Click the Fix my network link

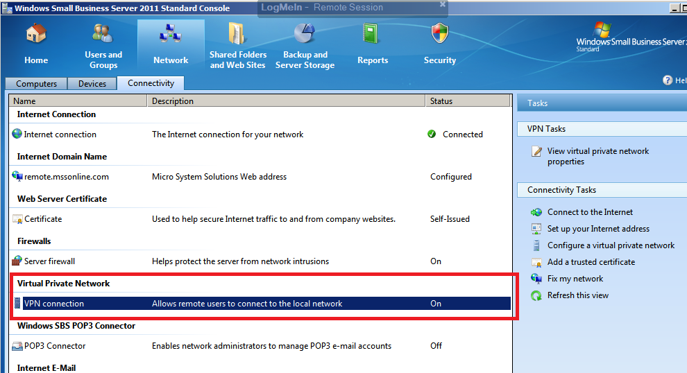[575, 279]
